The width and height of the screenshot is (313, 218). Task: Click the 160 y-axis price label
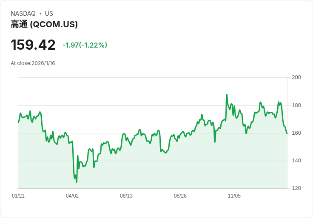click(x=296, y=133)
